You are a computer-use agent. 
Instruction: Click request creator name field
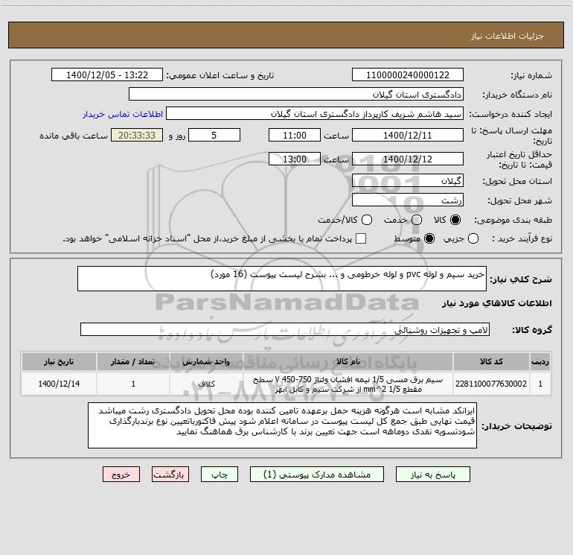[315, 114]
